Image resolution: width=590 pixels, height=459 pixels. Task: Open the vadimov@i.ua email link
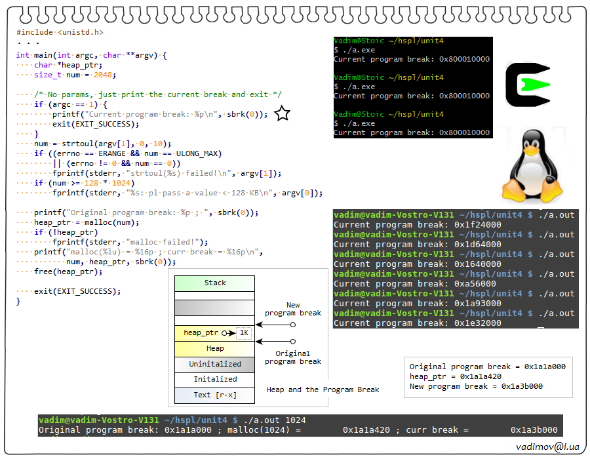[547, 447]
